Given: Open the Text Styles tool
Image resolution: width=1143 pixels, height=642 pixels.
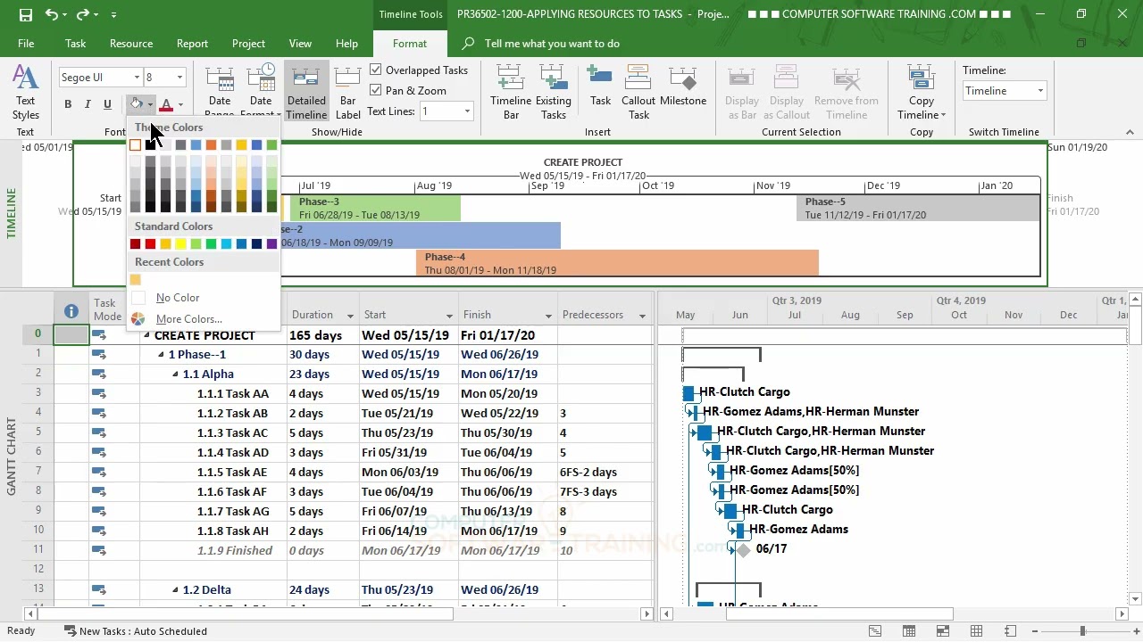Looking at the screenshot, I should [25, 93].
